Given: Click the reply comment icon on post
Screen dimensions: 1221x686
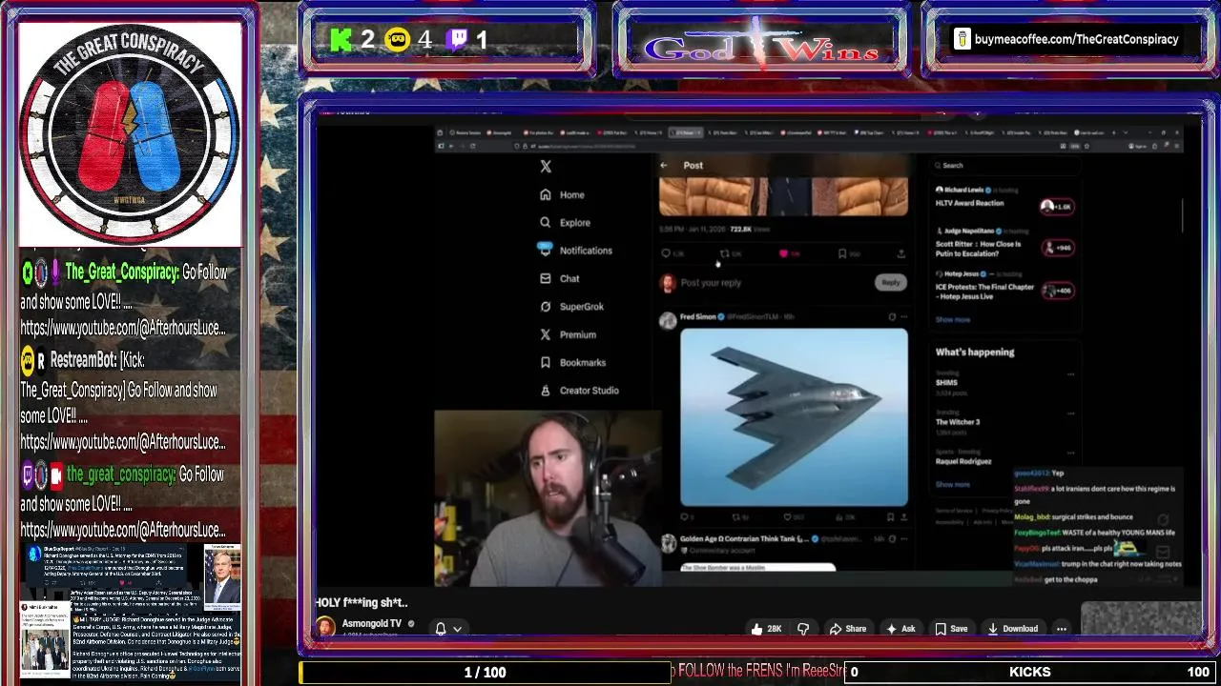Looking at the screenshot, I should tap(666, 253).
